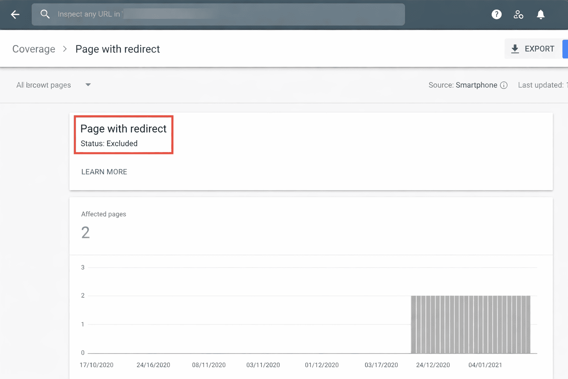Image resolution: width=568 pixels, height=379 pixels.
Task: Click the Smartphone source indicator
Action: point(477,85)
